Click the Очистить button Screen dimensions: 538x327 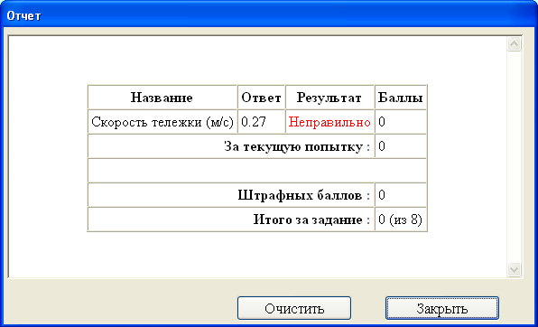click(294, 308)
